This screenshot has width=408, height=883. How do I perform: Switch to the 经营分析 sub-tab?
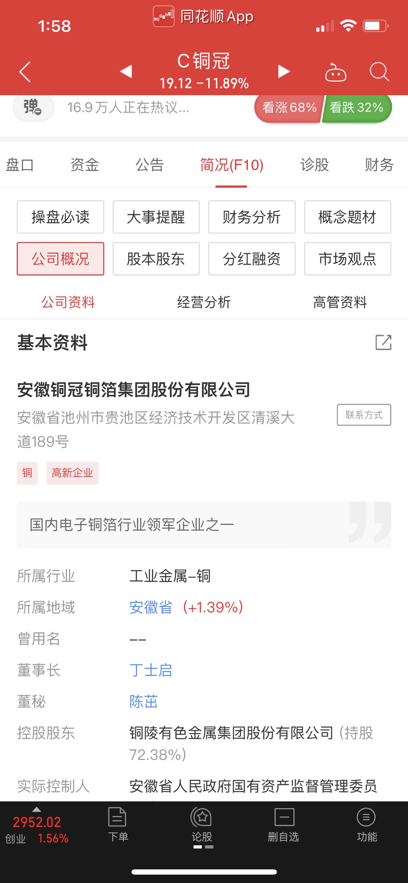[204, 302]
